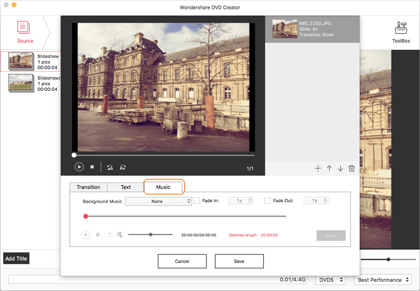Add a new slide with plus icon
Image resolution: width=420 pixels, height=291 pixels.
tap(318, 168)
